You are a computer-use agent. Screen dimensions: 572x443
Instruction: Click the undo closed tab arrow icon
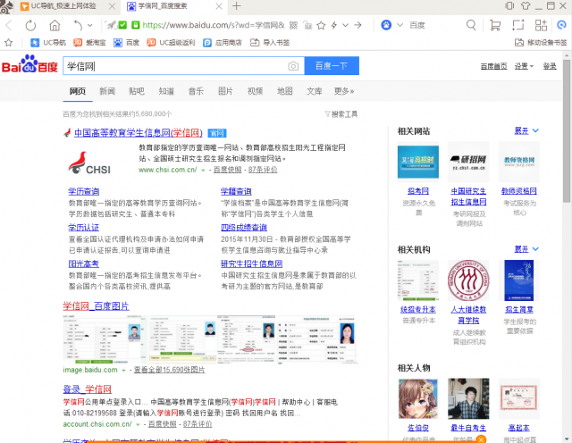click(78, 26)
